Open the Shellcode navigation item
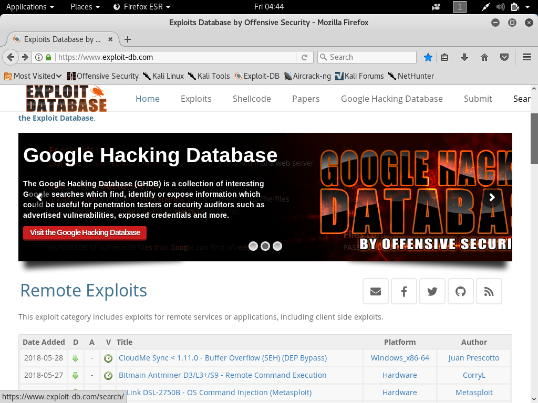 252,99
